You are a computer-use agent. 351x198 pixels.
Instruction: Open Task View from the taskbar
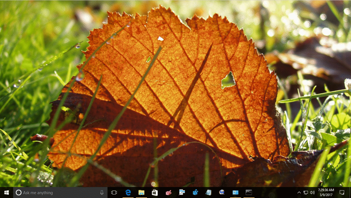(x=114, y=193)
